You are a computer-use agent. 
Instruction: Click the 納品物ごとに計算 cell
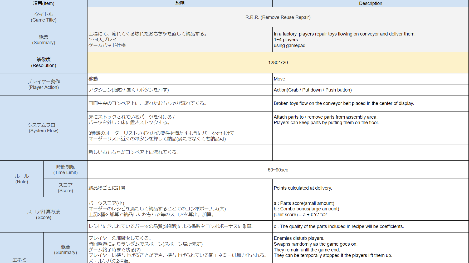tap(180, 188)
